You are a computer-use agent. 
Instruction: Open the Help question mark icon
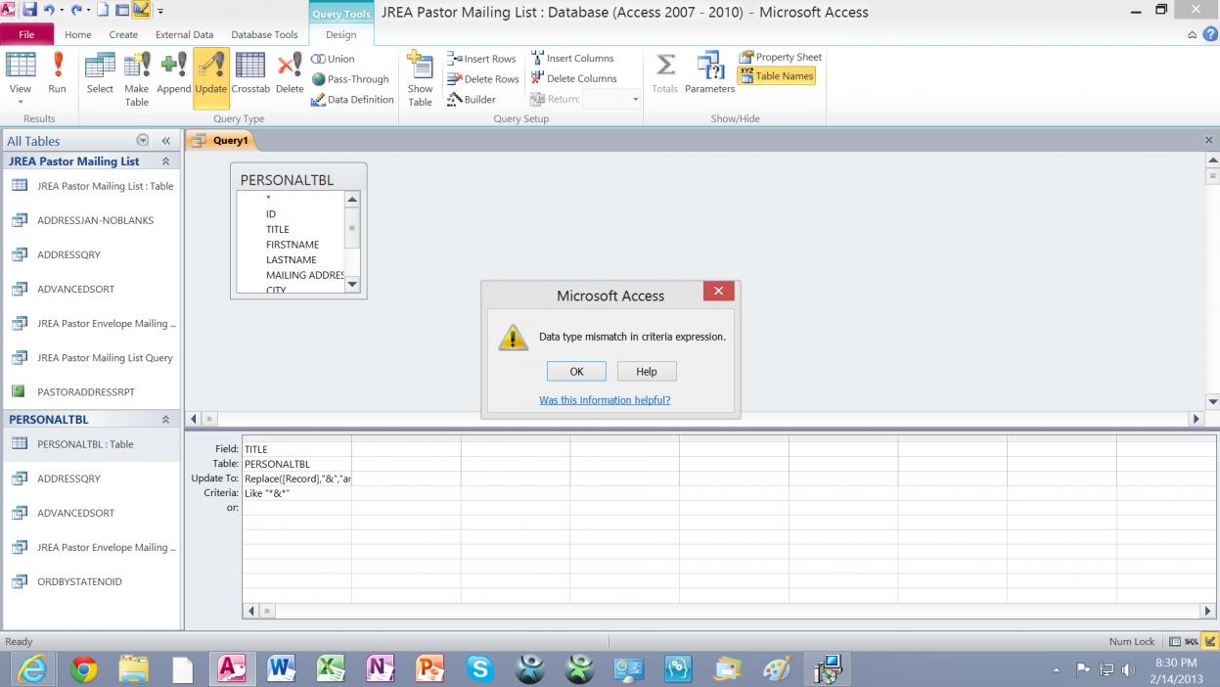click(x=1210, y=34)
